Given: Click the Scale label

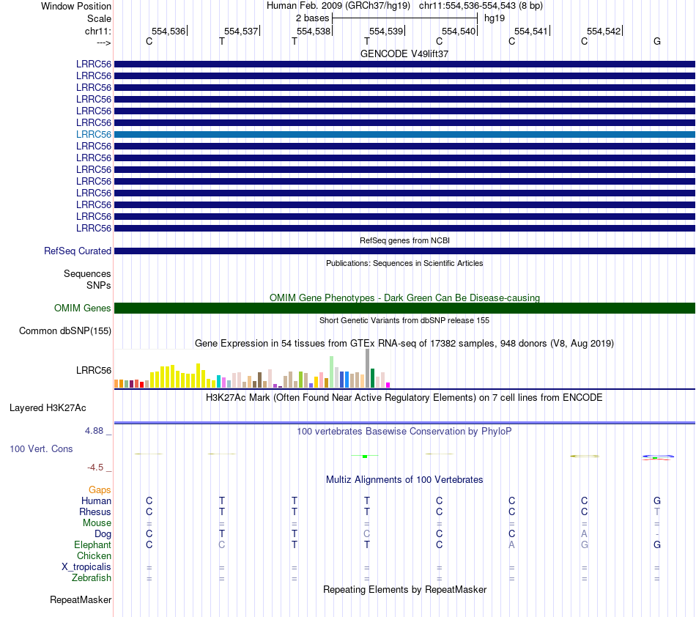Looking at the screenshot, I should coord(99,18).
